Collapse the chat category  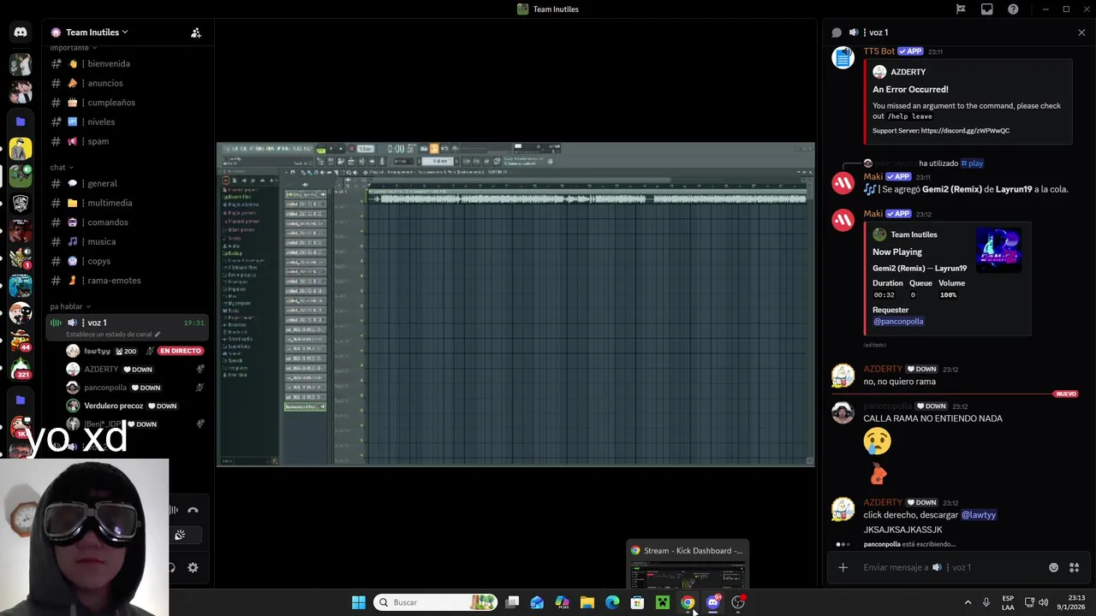pos(62,168)
